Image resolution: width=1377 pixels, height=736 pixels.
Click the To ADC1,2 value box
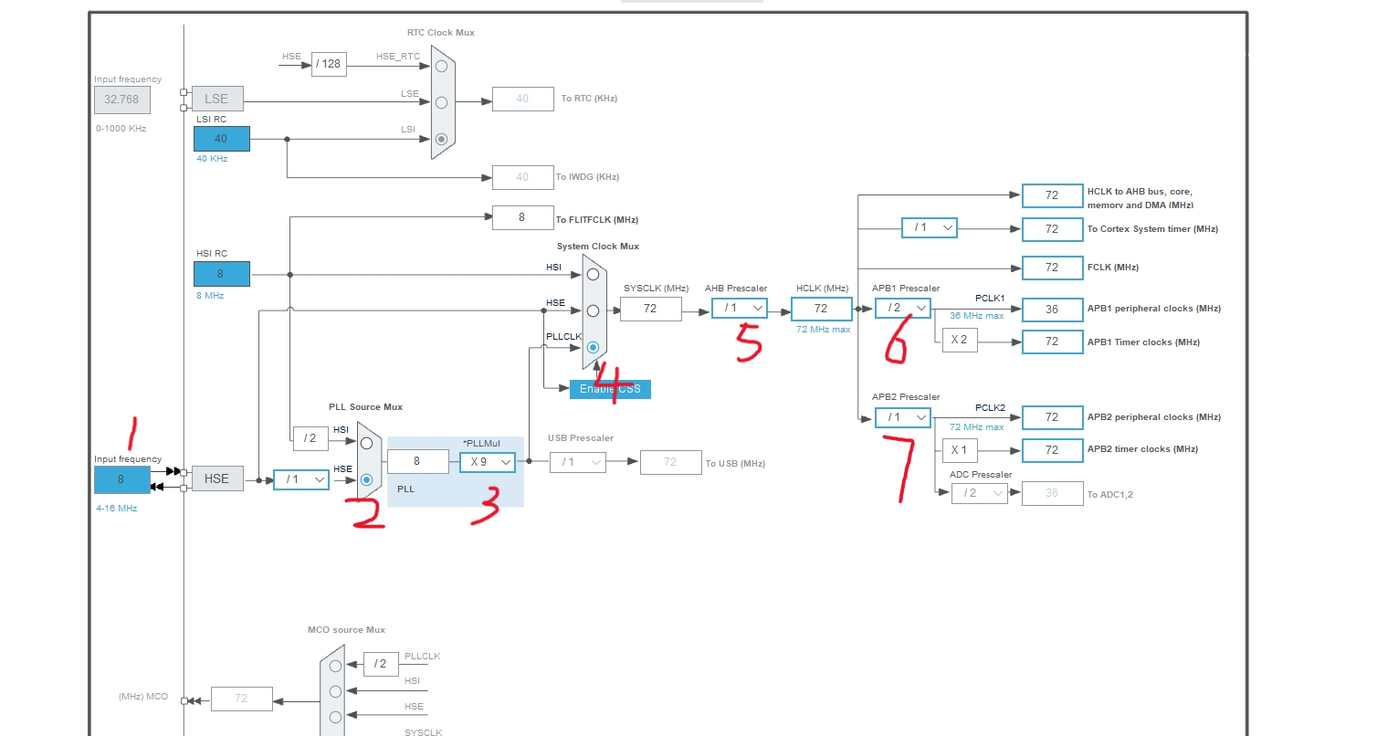pos(1052,493)
